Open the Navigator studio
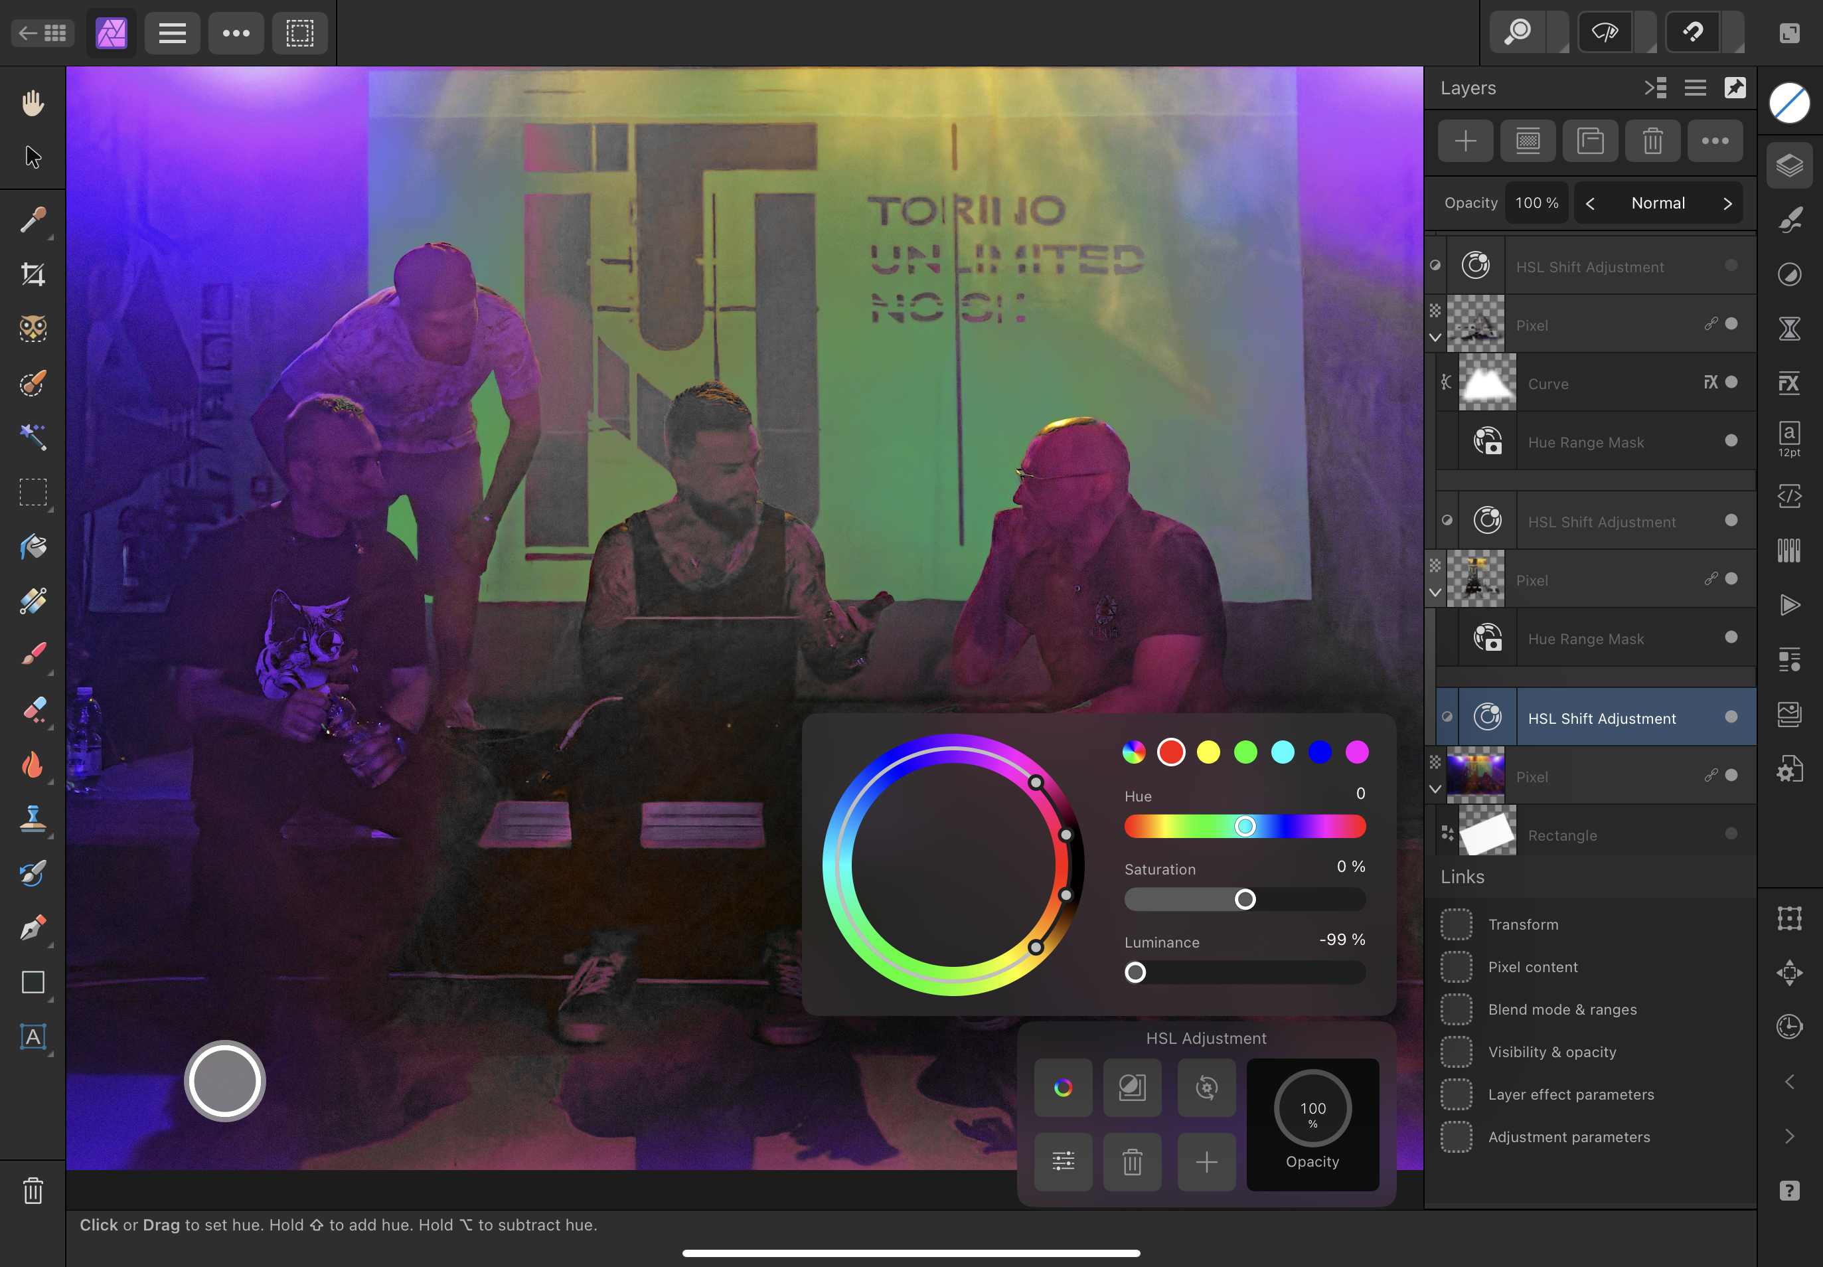This screenshot has width=1823, height=1267. coord(1790,972)
